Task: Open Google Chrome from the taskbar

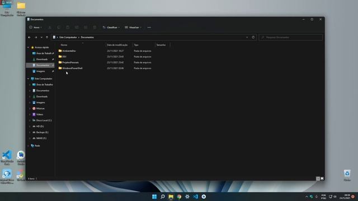Action: 179,197
